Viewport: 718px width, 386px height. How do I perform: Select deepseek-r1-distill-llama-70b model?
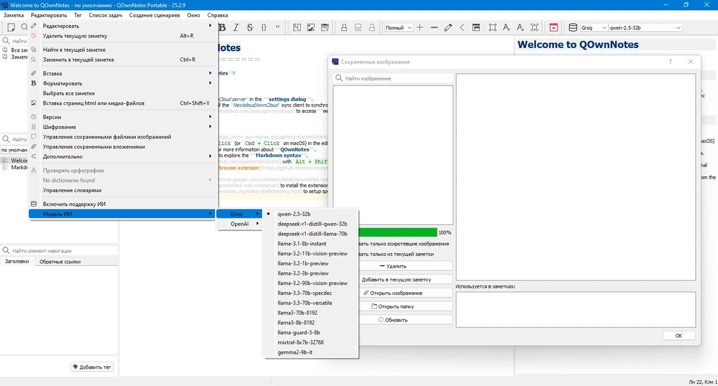[311, 233]
